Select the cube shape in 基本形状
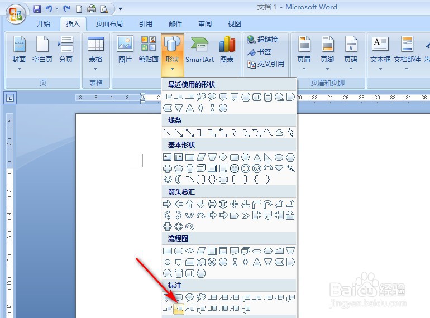The image size is (430, 318). (201, 168)
